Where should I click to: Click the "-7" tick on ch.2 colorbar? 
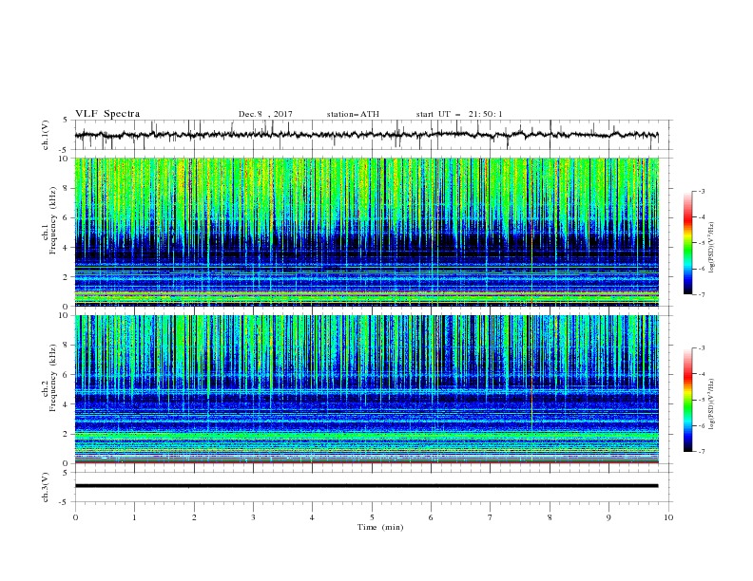(702, 452)
